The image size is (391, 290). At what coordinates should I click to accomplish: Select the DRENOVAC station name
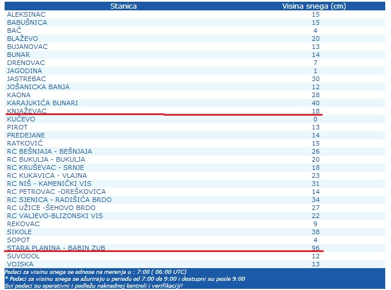point(26,63)
